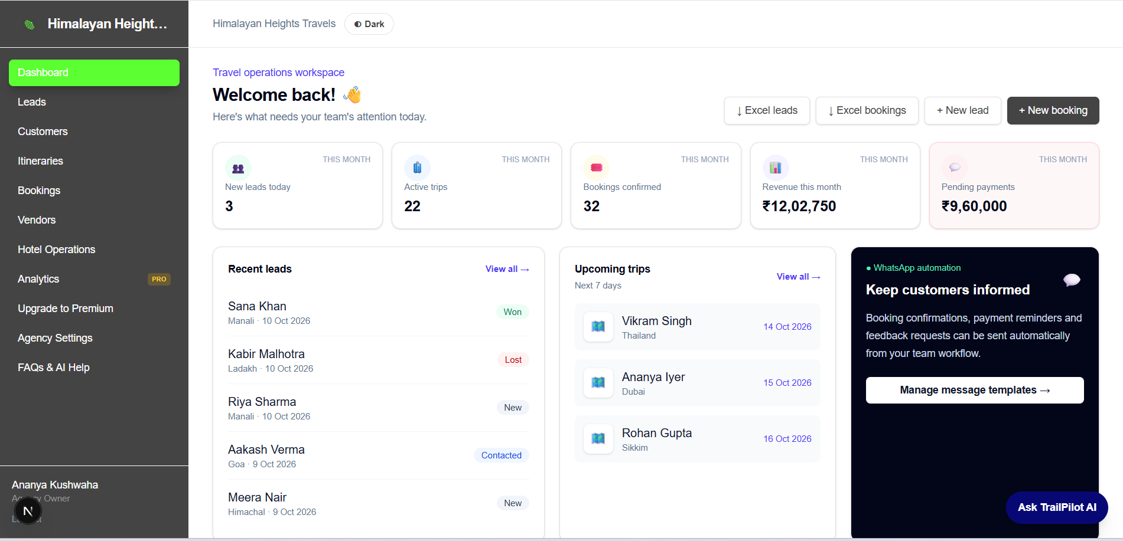The height and width of the screenshot is (541, 1123).
Task: Open Agency Settings
Action: coord(94,338)
